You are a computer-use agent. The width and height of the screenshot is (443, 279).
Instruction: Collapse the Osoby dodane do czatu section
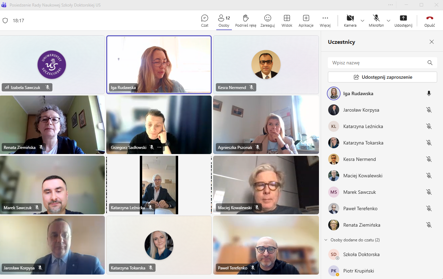tap(326, 240)
